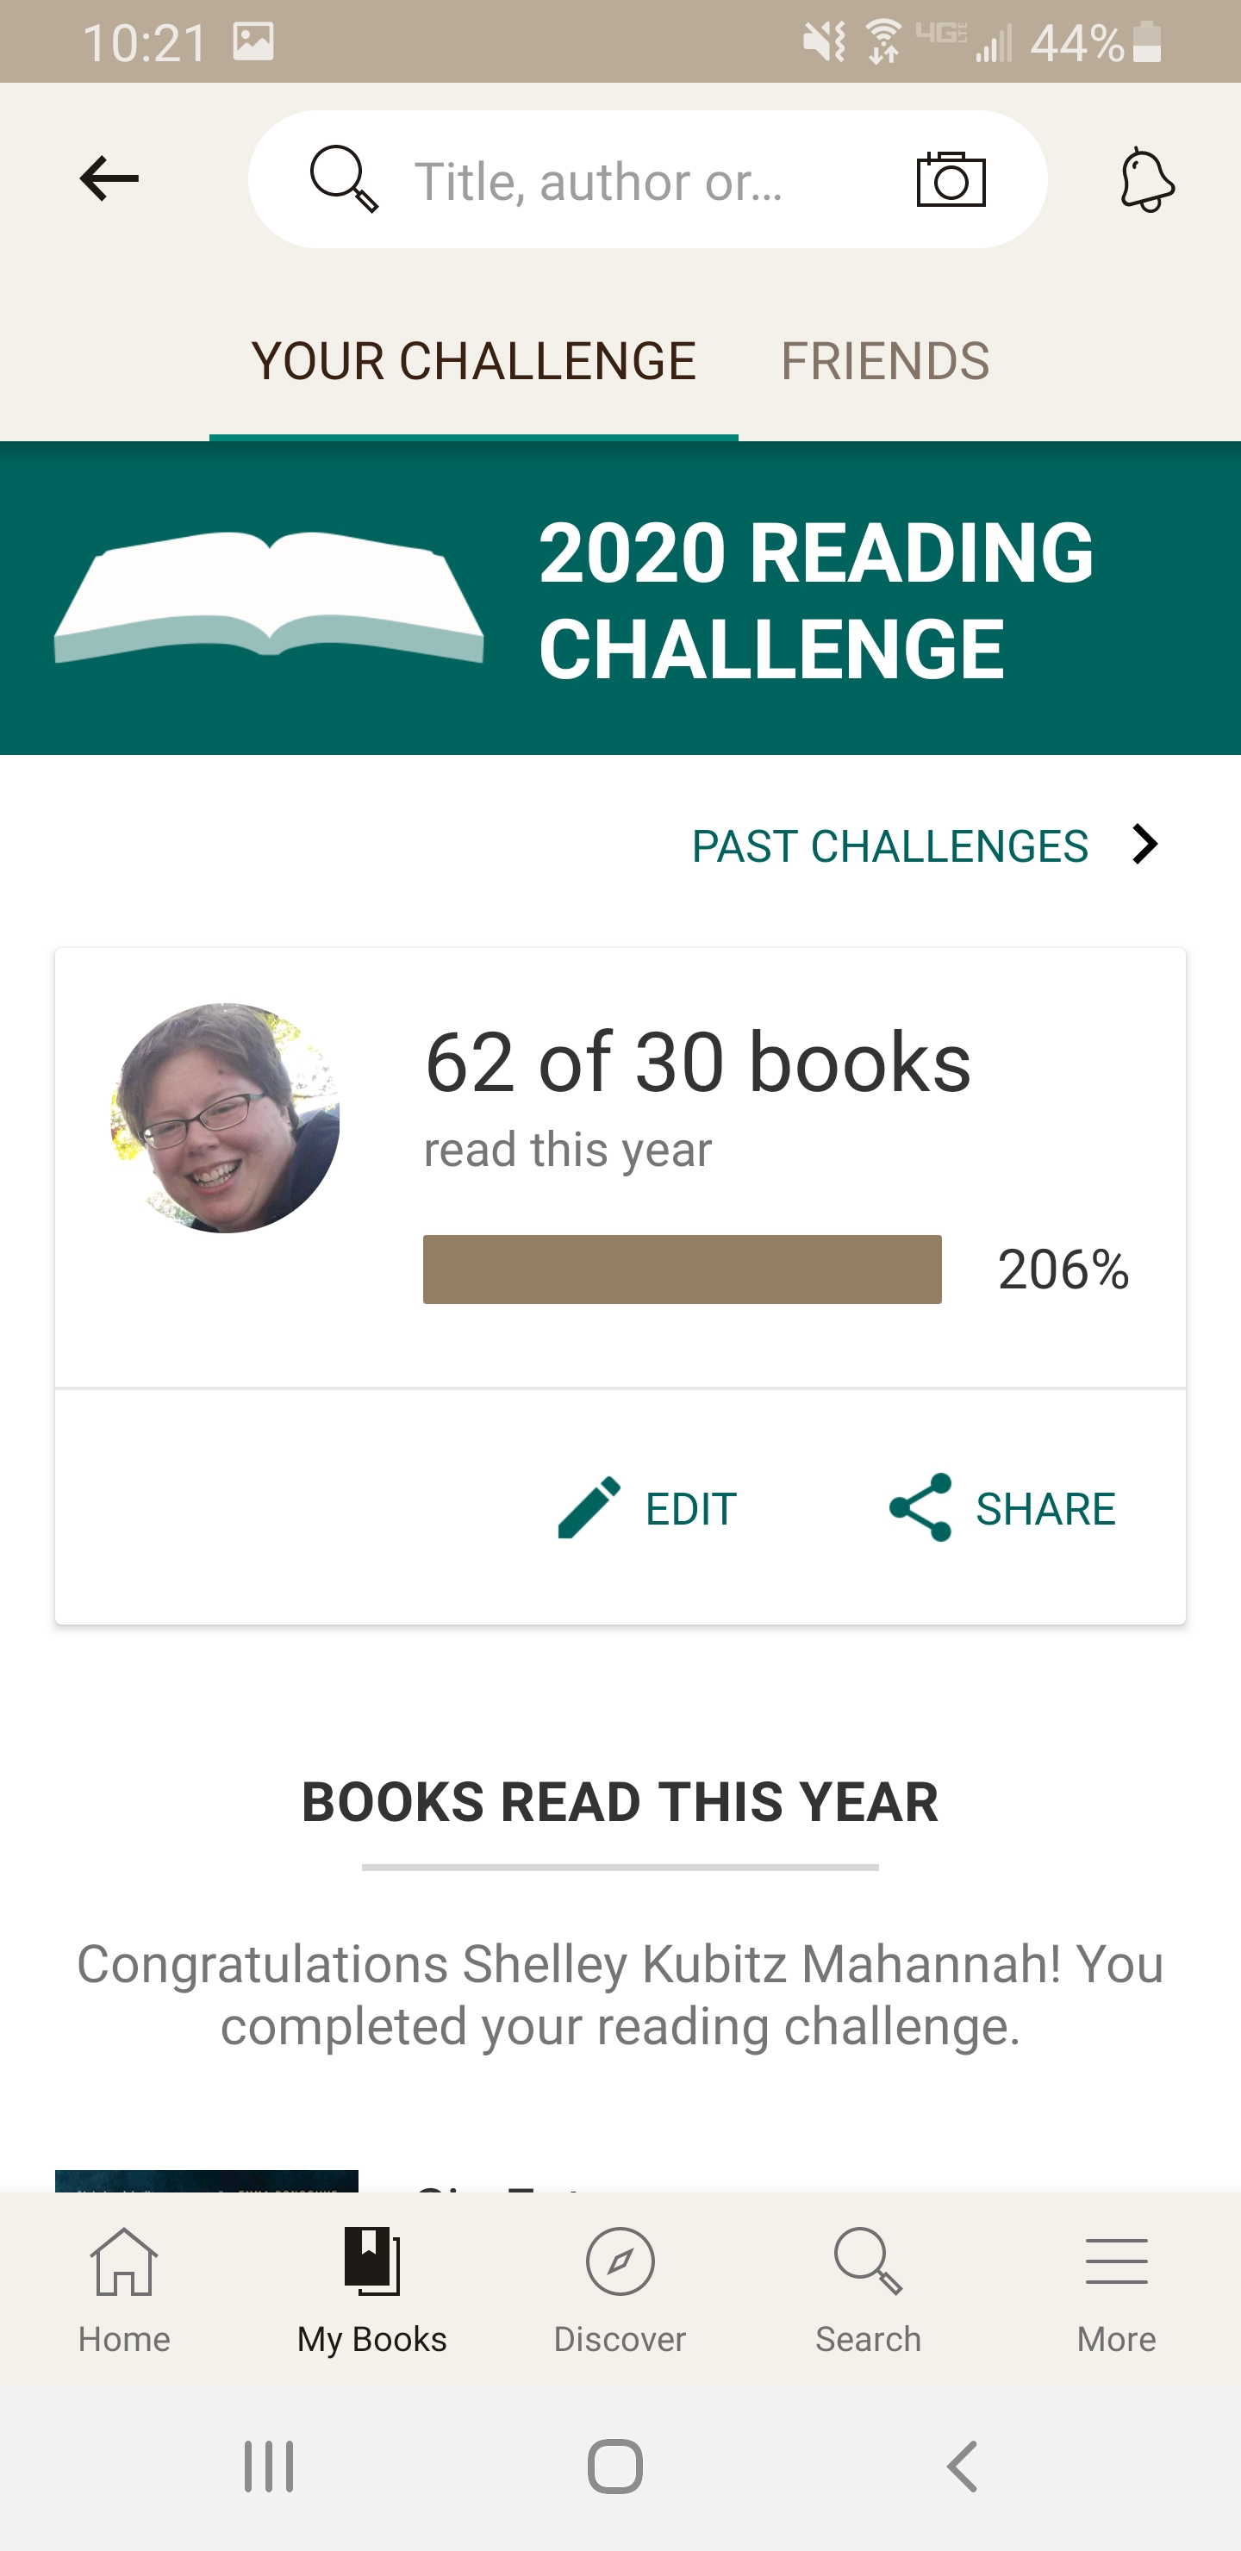The image size is (1241, 2551).
Task: Tap the back arrow icon
Action: click(x=109, y=179)
